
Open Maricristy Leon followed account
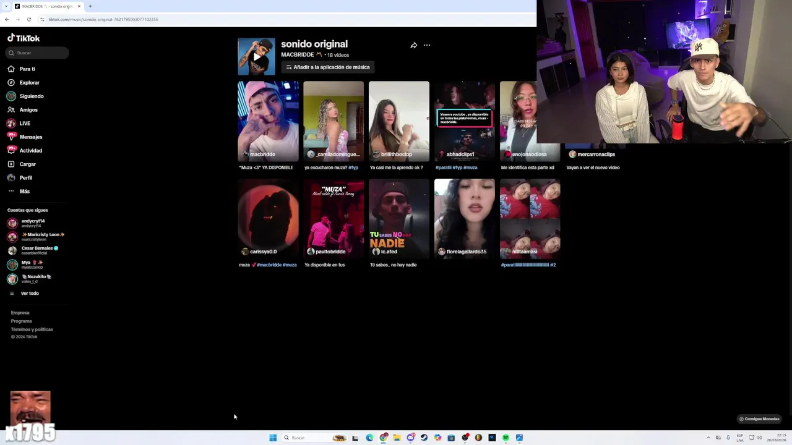point(36,237)
